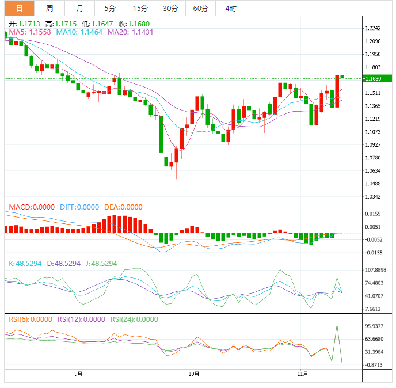Click the 74.4803 KDJ axis label
396x388 pixels.
pos(374,283)
